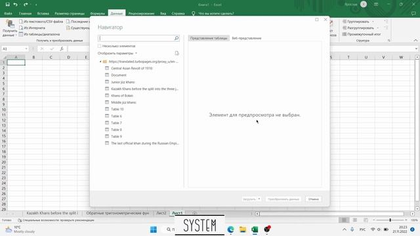The image size is (420, 236).
Task: Collapse the ribbon with chevron arrow
Action: click(415, 41)
